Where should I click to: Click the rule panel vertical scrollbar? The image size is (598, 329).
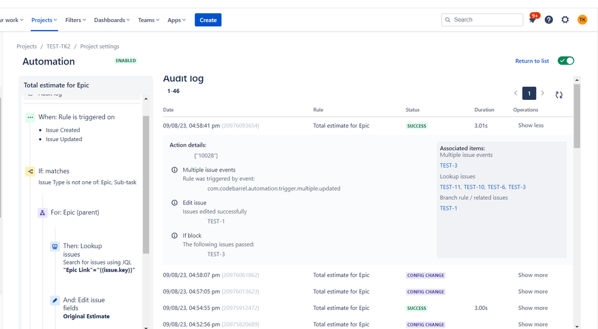coord(146,185)
